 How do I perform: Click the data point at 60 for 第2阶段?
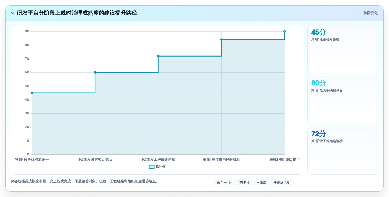(x=95, y=73)
